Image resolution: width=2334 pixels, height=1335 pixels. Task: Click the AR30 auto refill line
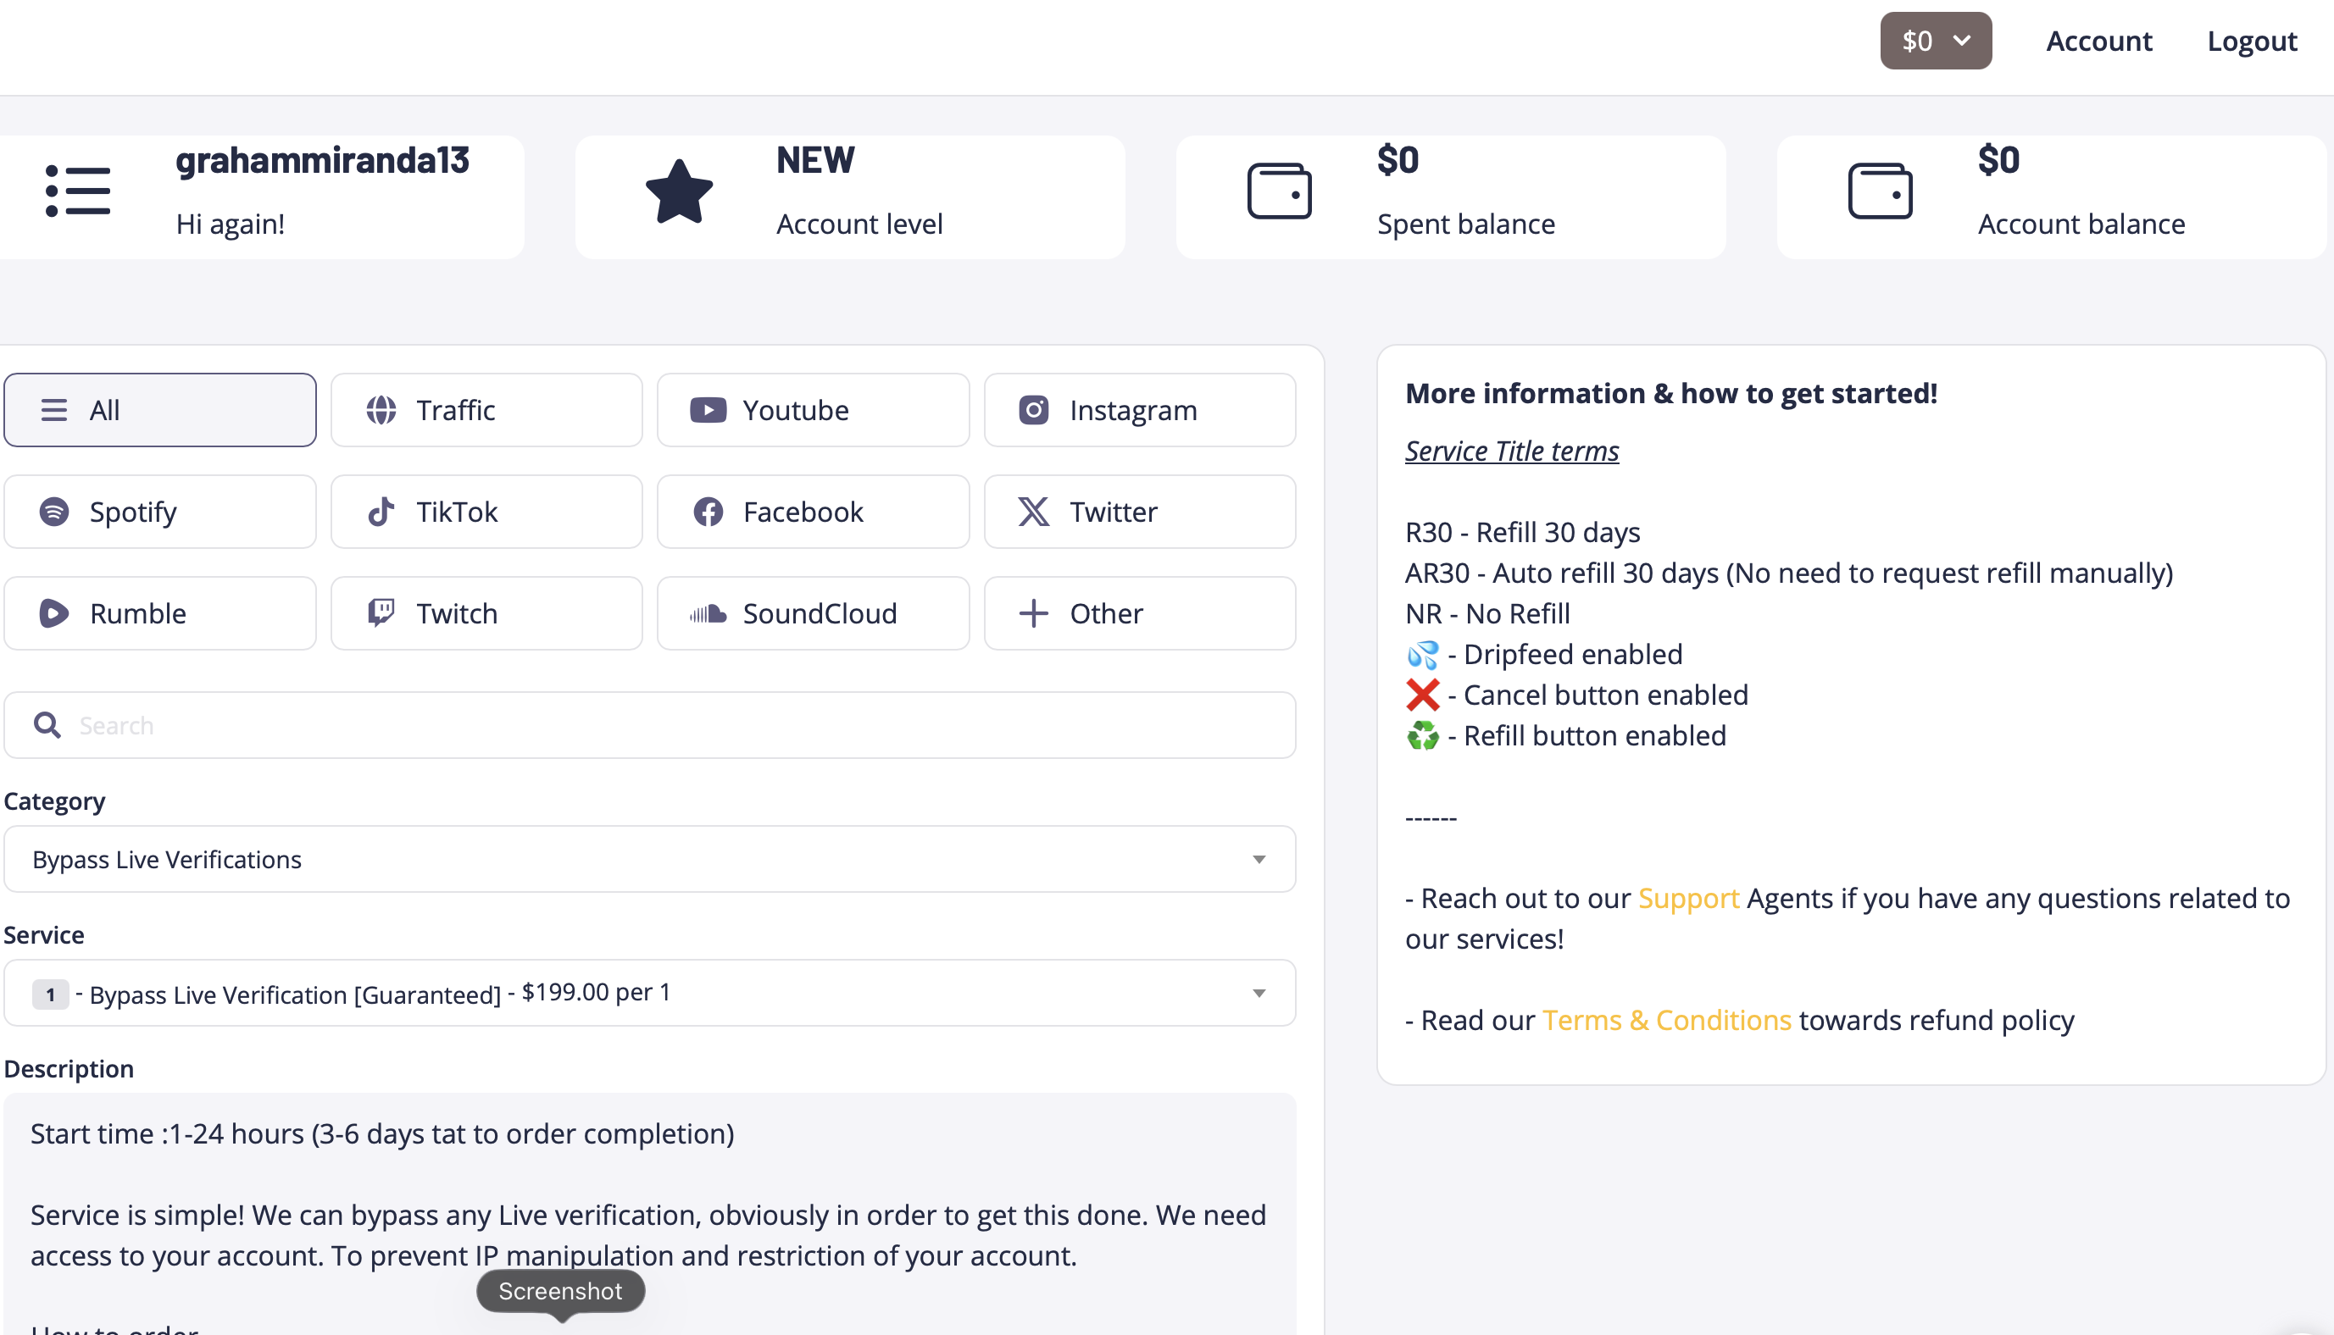tap(1789, 573)
